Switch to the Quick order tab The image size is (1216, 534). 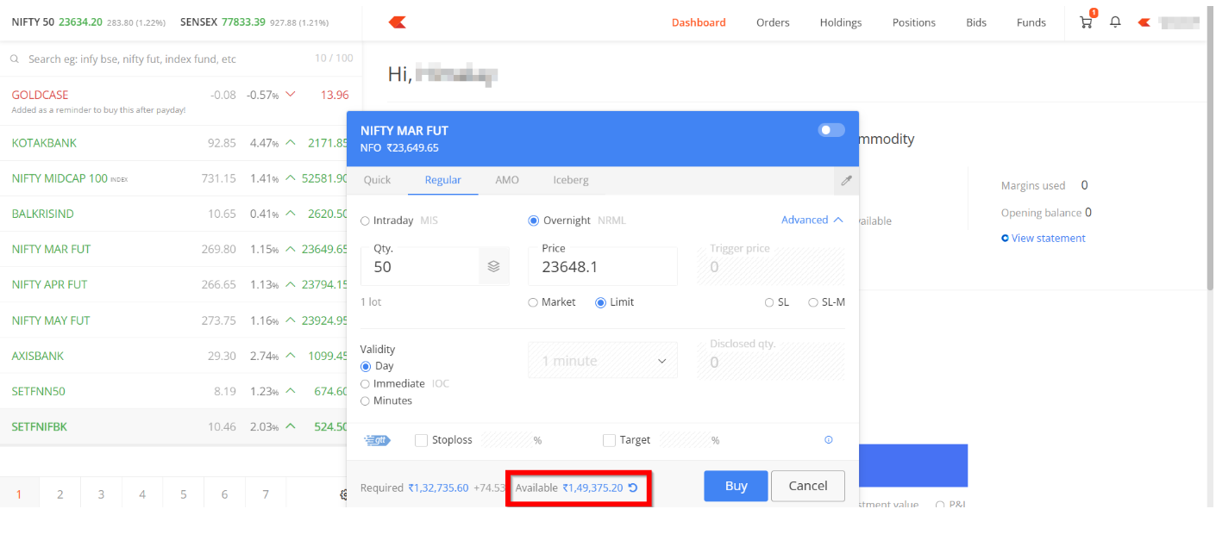(x=377, y=180)
